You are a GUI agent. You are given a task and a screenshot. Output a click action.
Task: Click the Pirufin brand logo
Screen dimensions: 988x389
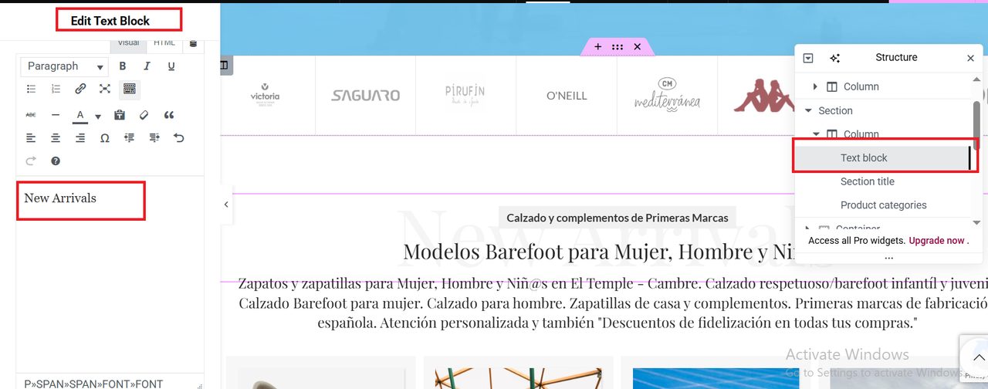pyautogui.click(x=465, y=96)
